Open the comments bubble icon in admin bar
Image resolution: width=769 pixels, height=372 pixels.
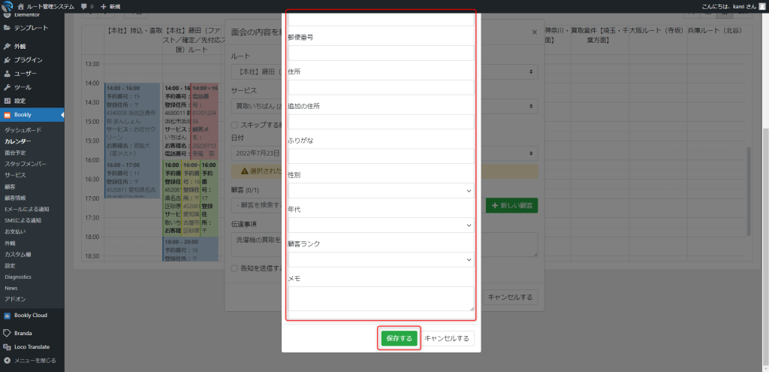[84, 6]
